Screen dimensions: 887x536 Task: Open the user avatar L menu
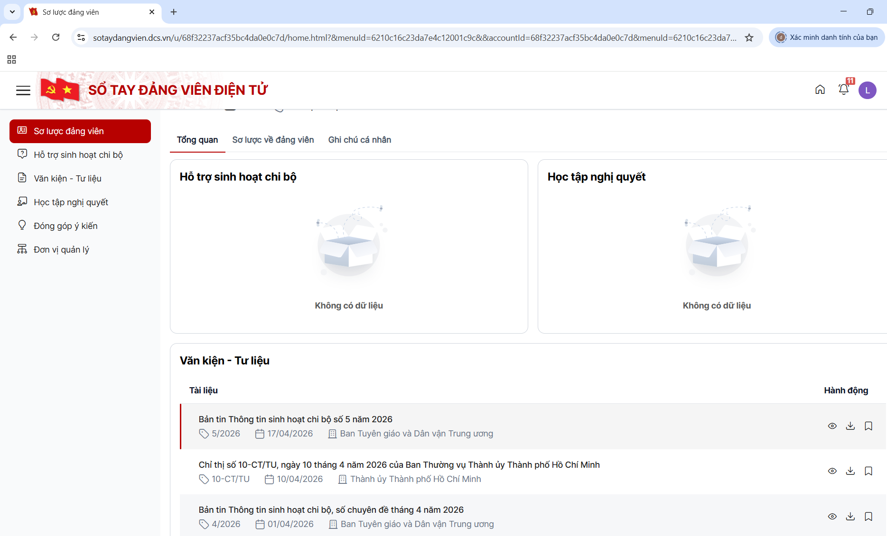click(867, 90)
